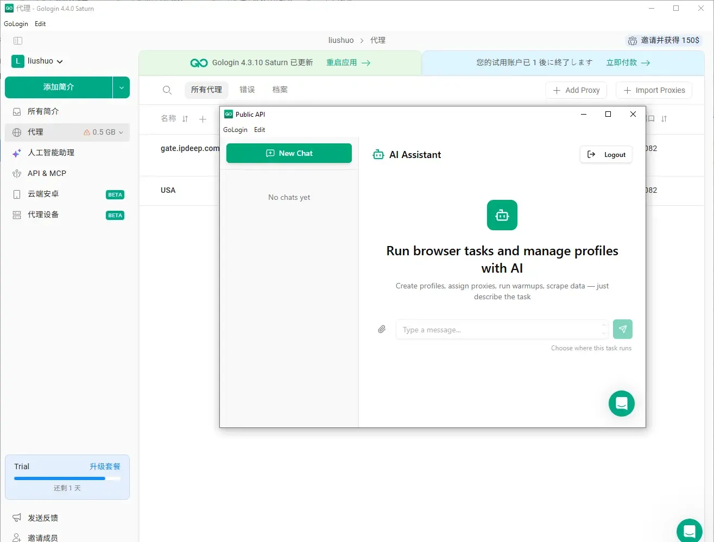This screenshot has height=542, width=714.
Task: Toggle the sidebar collapse icon
Action: tap(18, 41)
